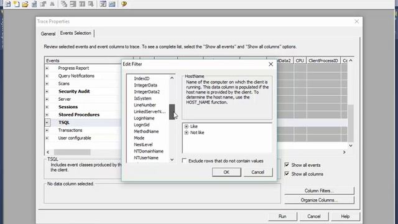This screenshot has height=224, width=398.
Task: Select LoginName in the filter column list
Action: click(144, 118)
